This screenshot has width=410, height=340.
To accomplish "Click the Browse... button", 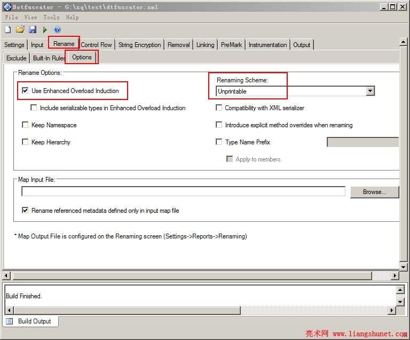I will tap(374, 192).
